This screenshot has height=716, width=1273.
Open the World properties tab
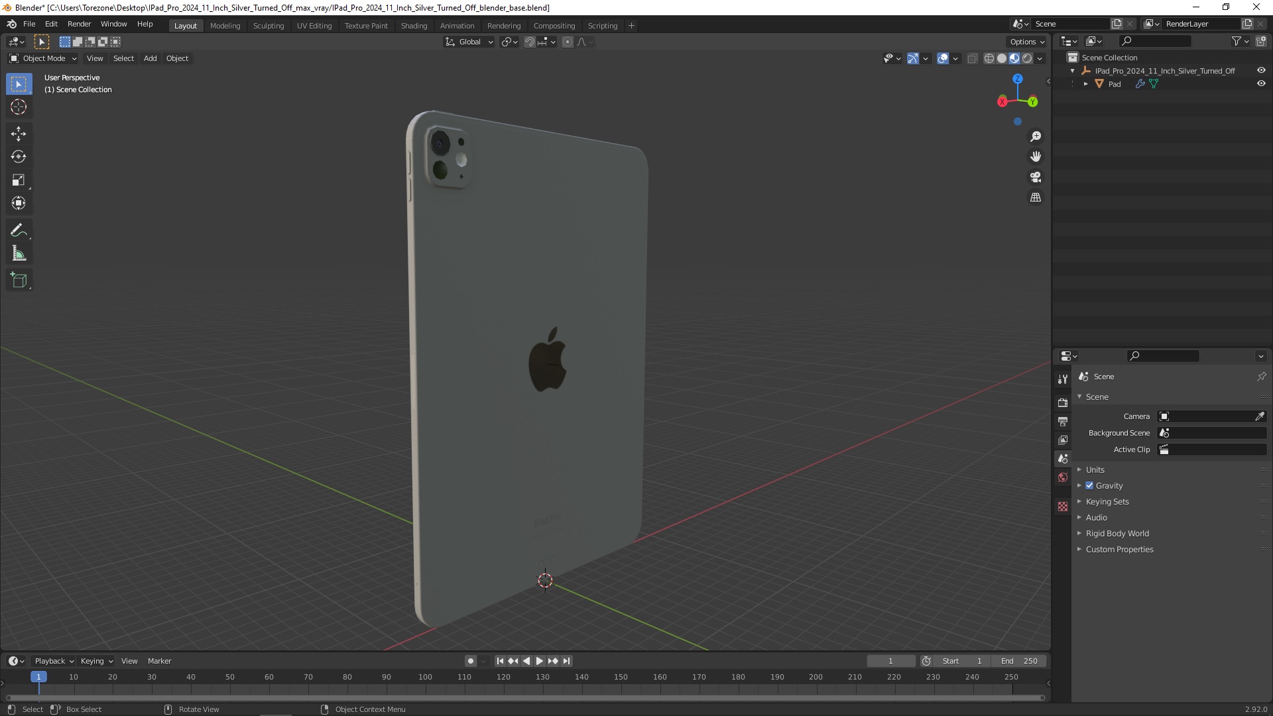(1063, 477)
